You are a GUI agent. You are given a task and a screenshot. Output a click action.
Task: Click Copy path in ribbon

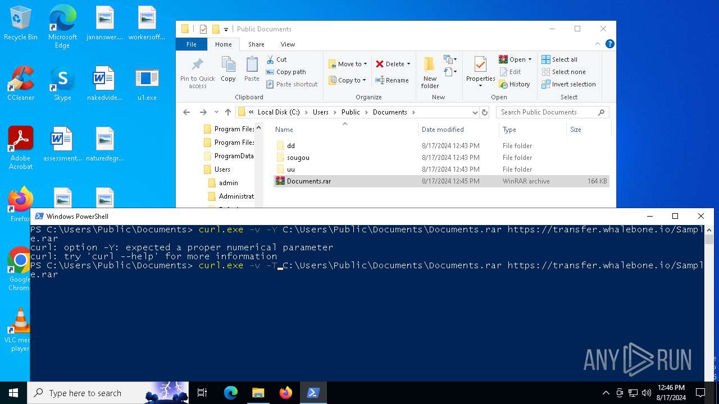click(286, 72)
